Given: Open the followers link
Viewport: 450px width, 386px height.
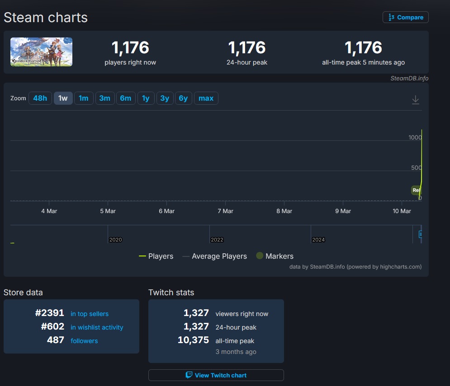Looking at the screenshot, I should (x=84, y=341).
